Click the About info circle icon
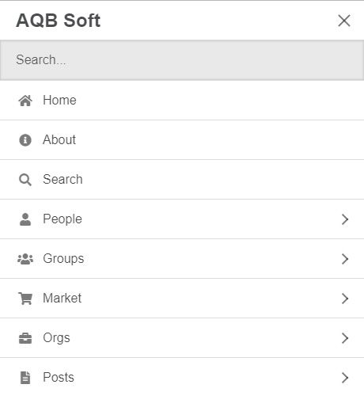The image size is (364, 411). 25,140
